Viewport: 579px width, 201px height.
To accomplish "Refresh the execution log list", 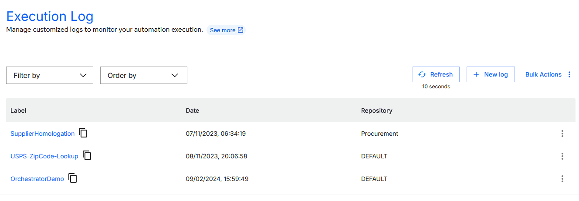I will (x=436, y=74).
